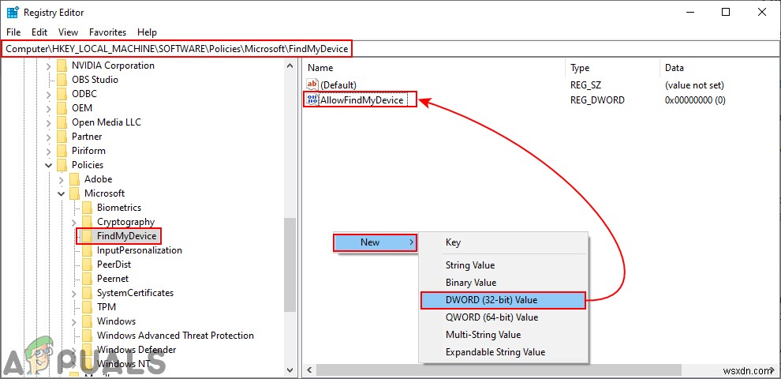Select the Peernet folder icon
The width and height of the screenshot is (781, 379).
coord(87,279)
